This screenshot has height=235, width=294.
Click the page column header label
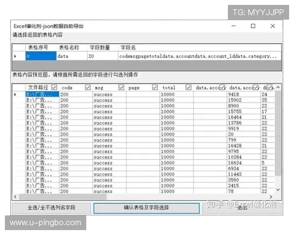[134, 88]
